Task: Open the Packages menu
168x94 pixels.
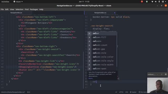Action: coord(34,9)
